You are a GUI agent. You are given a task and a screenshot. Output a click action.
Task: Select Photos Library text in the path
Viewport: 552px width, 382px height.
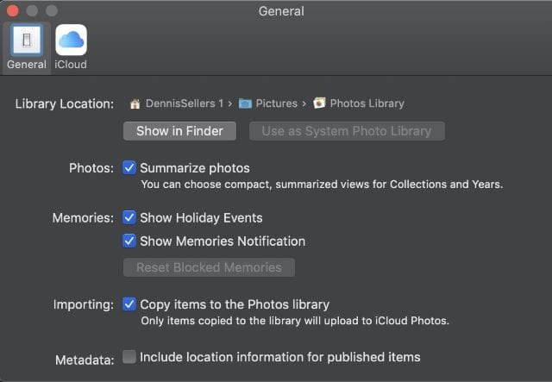point(367,103)
